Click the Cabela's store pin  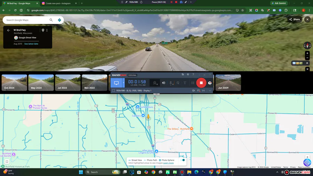click(x=143, y=115)
